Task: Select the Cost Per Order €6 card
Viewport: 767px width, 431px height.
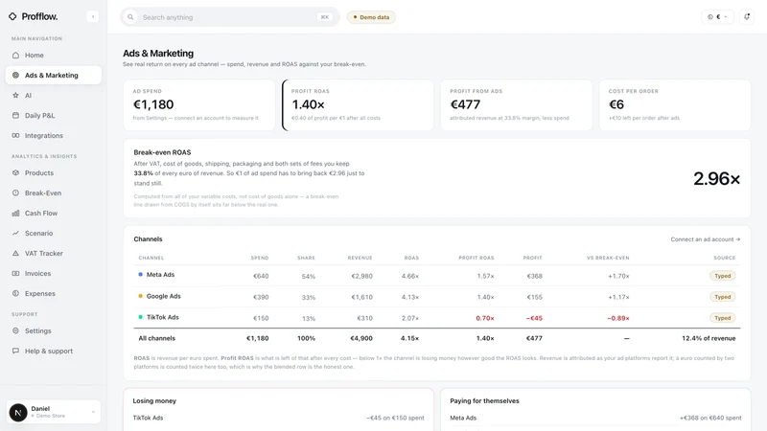Action: point(675,105)
